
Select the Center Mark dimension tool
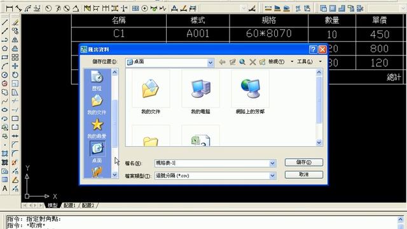point(144,8)
